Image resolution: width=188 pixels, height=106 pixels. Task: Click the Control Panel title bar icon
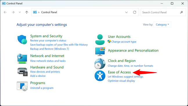point(3,3)
